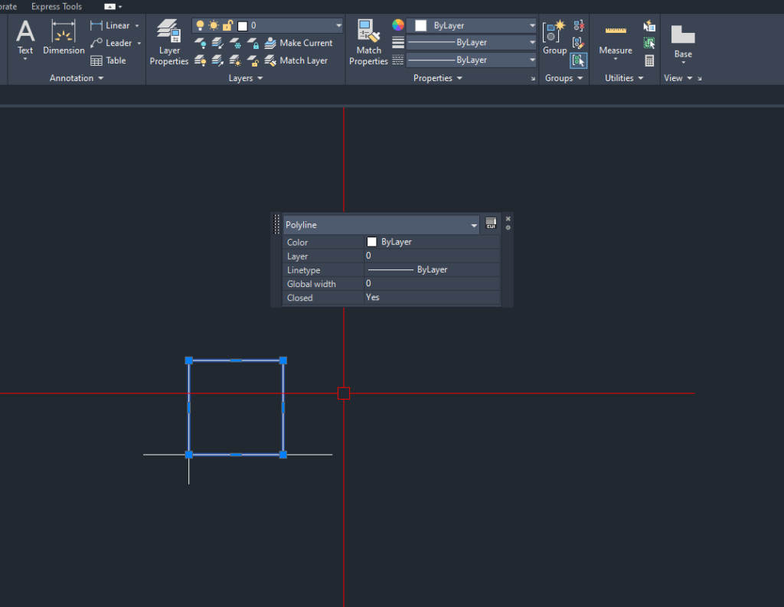Expand the Linear dimension dropdown arrow
The image size is (784, 607).
coord(137,25)
